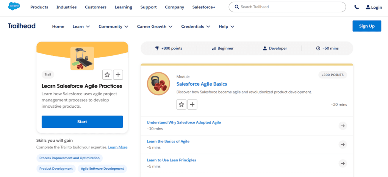Viewport: 388px width, 177px height.
Task: Click the trophy icon beside +800 points
Action: click(157, 48)
